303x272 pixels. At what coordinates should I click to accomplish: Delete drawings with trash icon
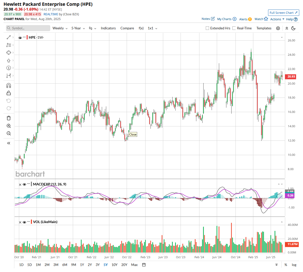click(9, 118)
